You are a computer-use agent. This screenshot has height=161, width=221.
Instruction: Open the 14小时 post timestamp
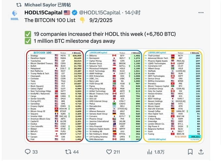[132, 13]
